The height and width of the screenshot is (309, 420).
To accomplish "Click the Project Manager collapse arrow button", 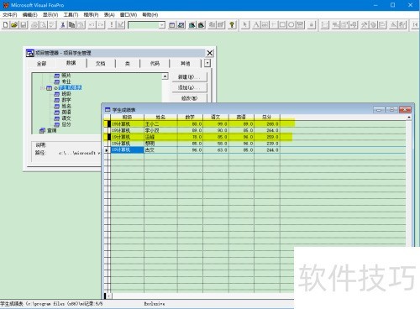I will [207, 63].
